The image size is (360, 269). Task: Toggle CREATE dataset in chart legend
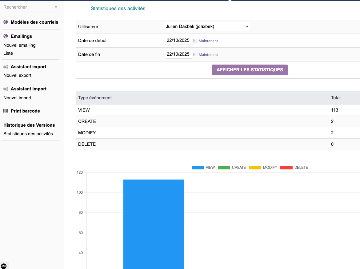pos(224,168)
